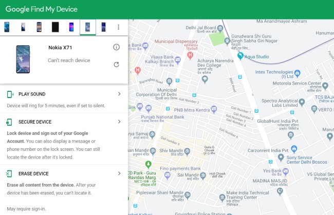This screenshot has width=334, height=215.
Task: Click the large Nokia X71 phone image
Action: tap(23, 59)
